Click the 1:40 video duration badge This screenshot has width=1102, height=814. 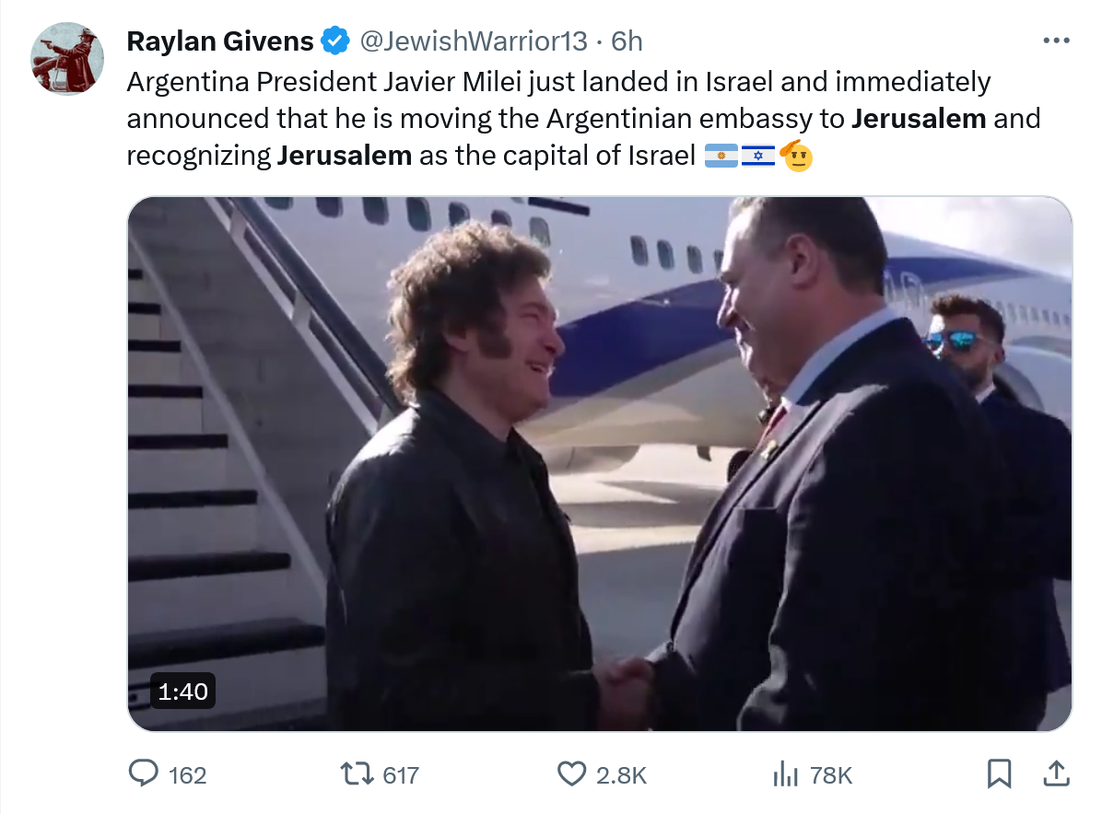(x=183, y=691)
